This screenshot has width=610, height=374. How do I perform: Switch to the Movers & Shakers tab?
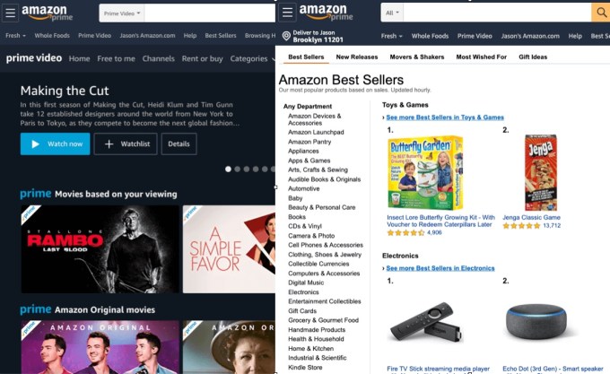(416, 57)
